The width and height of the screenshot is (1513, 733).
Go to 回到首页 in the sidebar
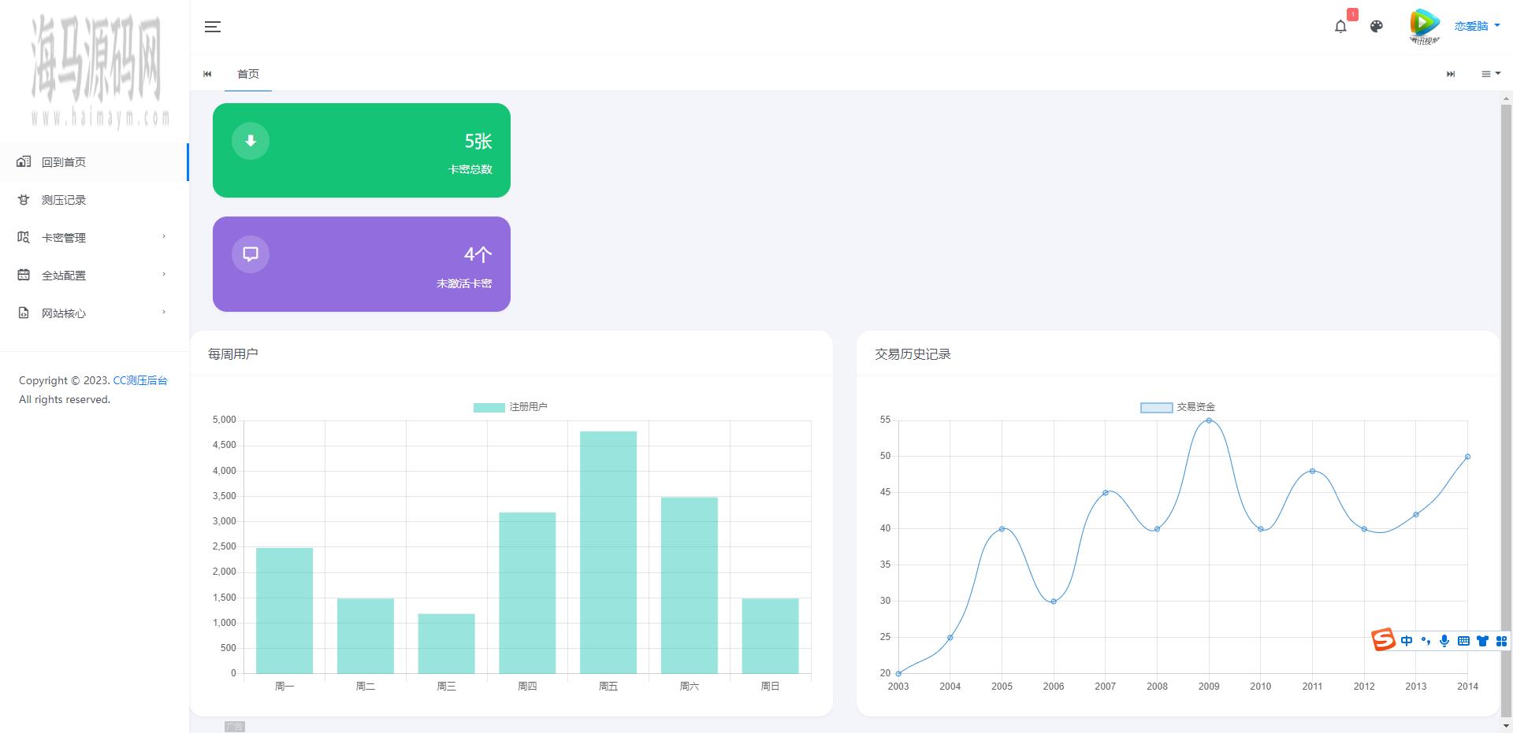[x=64, y=162]
